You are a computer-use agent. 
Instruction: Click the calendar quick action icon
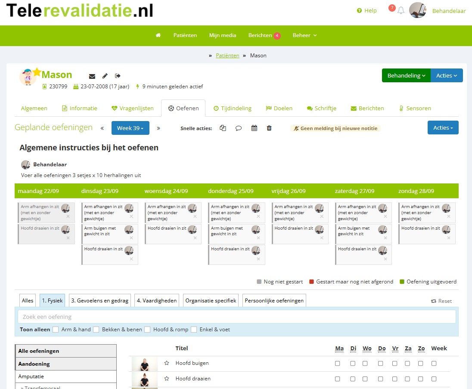[x=254, y=128]
